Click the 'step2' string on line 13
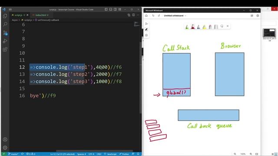Screen dimensions: 278x156 tap(80, 74)
